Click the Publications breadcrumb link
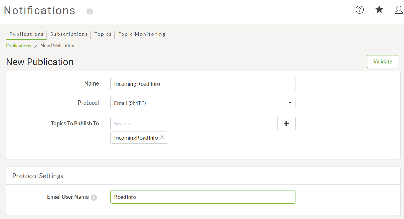Screen dimensions: 404x219 (x=18, y=46)
